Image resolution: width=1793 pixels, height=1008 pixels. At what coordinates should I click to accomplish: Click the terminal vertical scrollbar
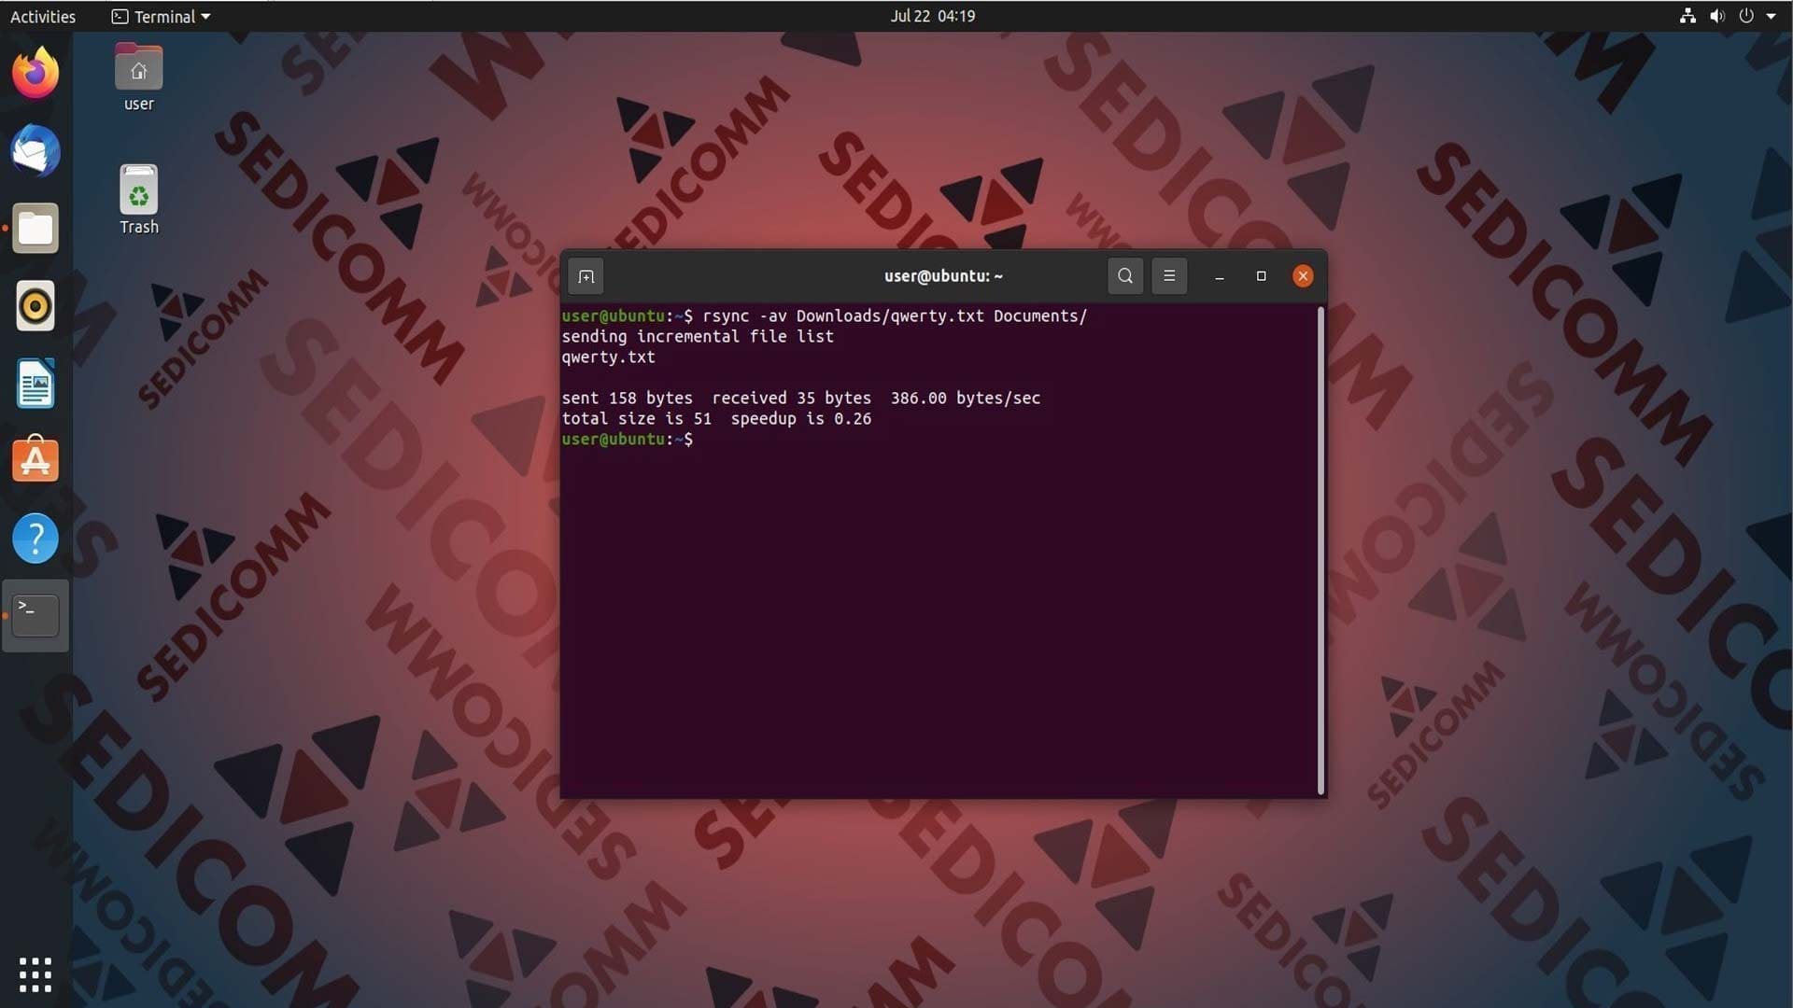[1320, 551]
